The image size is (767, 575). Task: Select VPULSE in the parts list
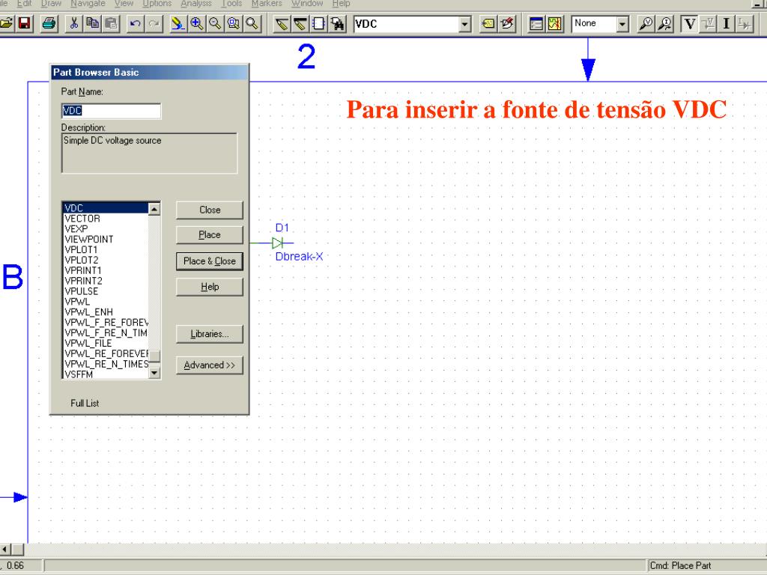click(x=81, y=291)
